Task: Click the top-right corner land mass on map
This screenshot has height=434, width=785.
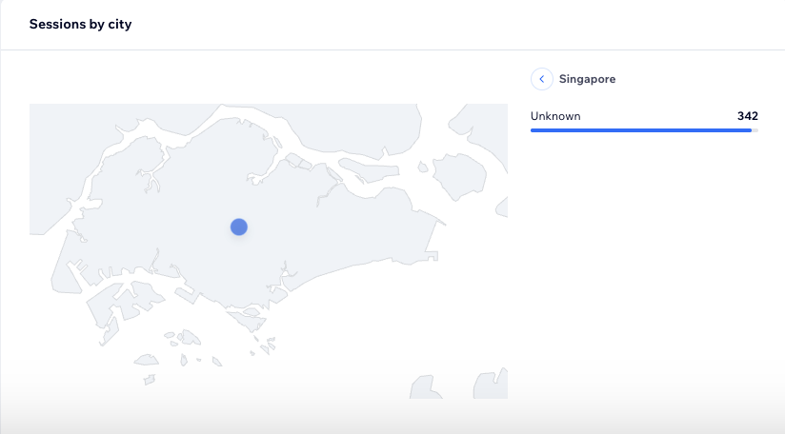Action: coord(480,130)
